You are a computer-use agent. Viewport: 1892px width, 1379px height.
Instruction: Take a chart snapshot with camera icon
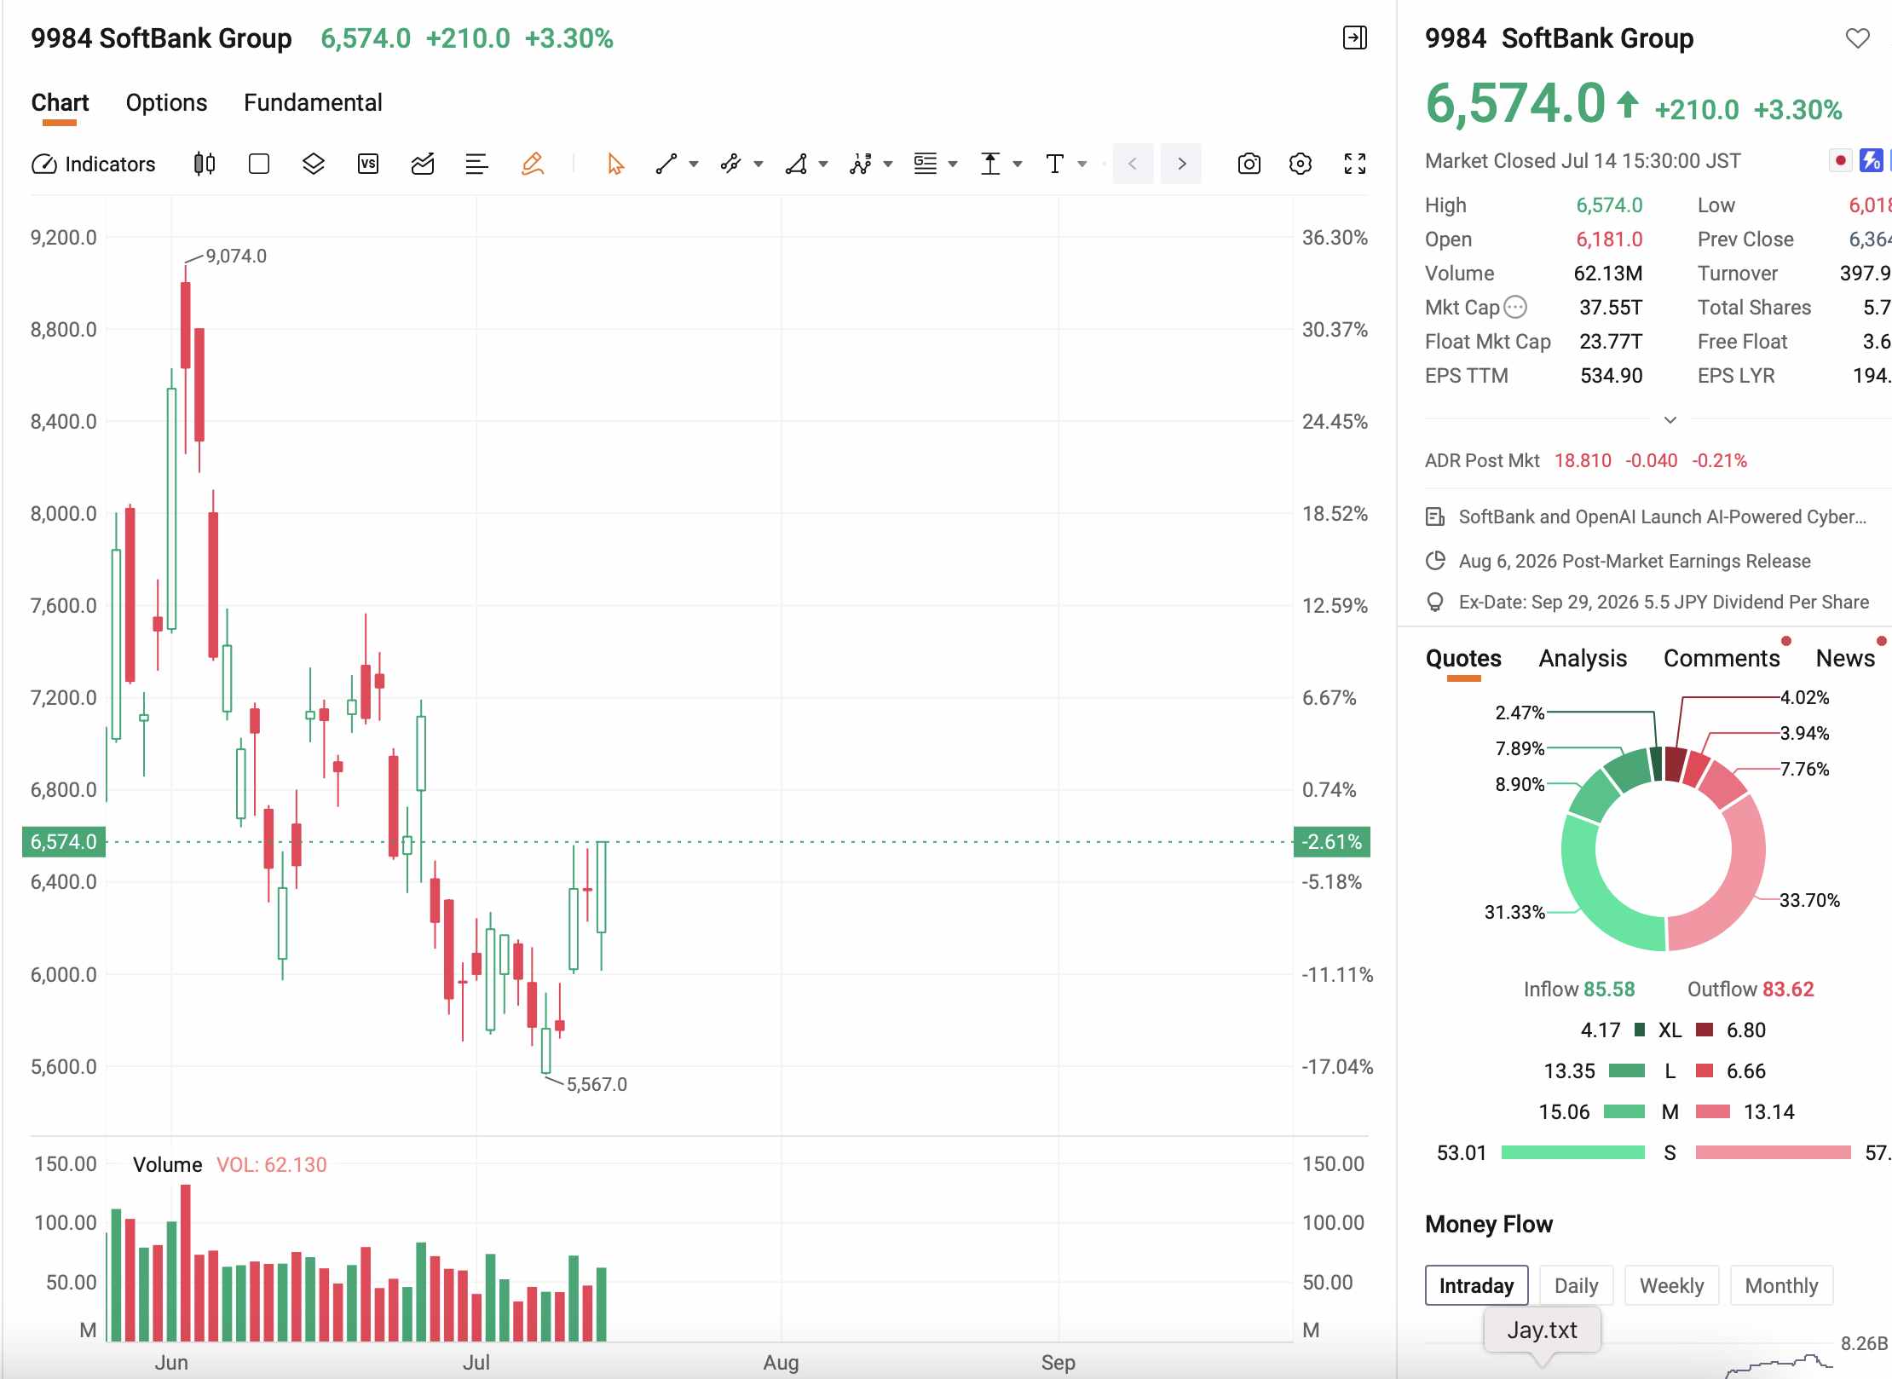click(1249, 164)
